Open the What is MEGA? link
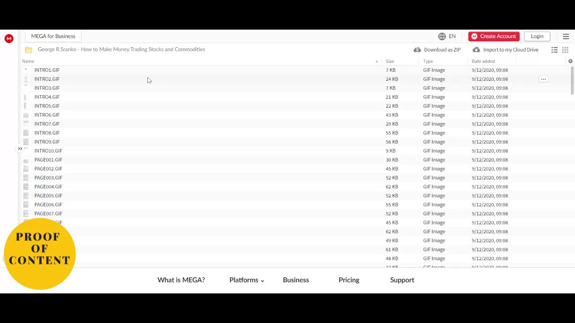The height and width of the screenshot is (323, 575). (x=181, y=280)
